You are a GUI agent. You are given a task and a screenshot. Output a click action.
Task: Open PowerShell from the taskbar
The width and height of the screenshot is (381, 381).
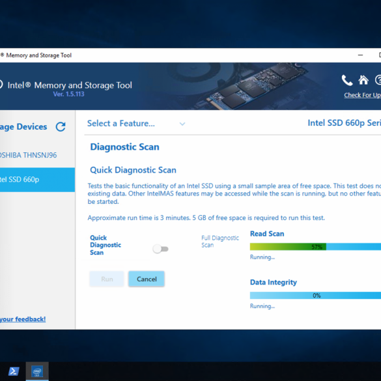[14, 371]
